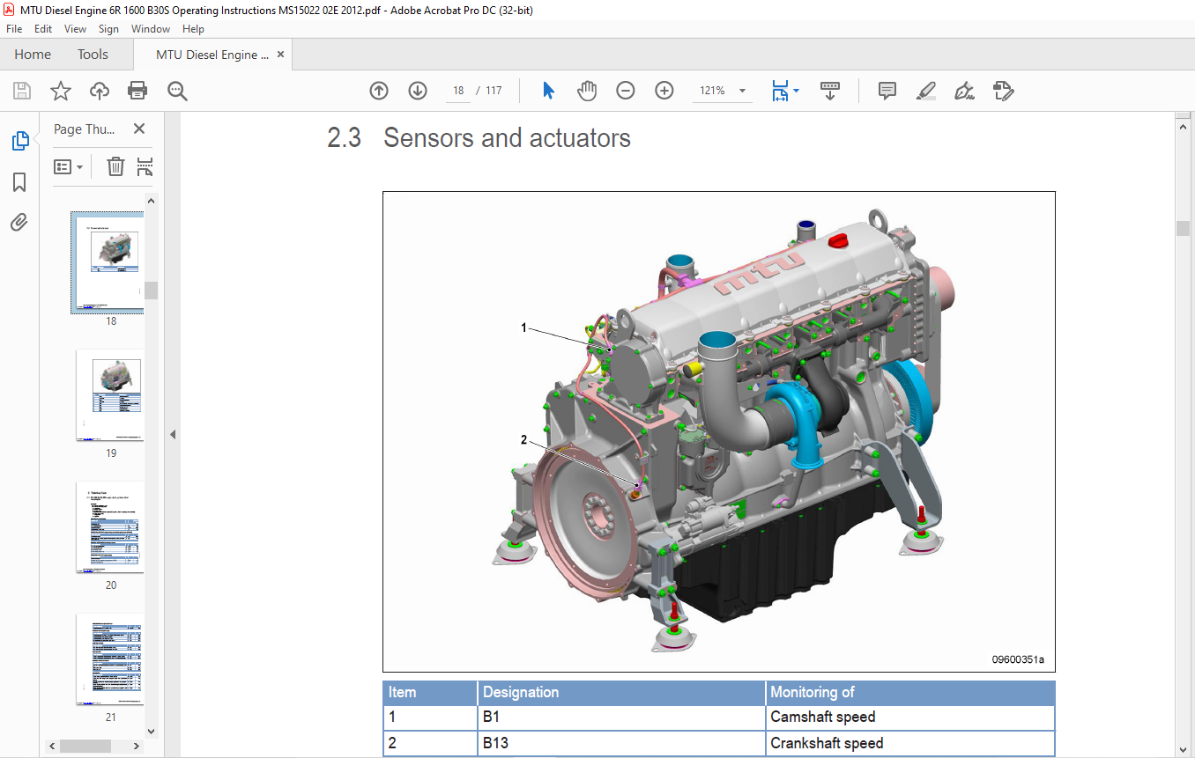
Task: Click the Stamp/redact tool icon
Action: pos(1003,91)
